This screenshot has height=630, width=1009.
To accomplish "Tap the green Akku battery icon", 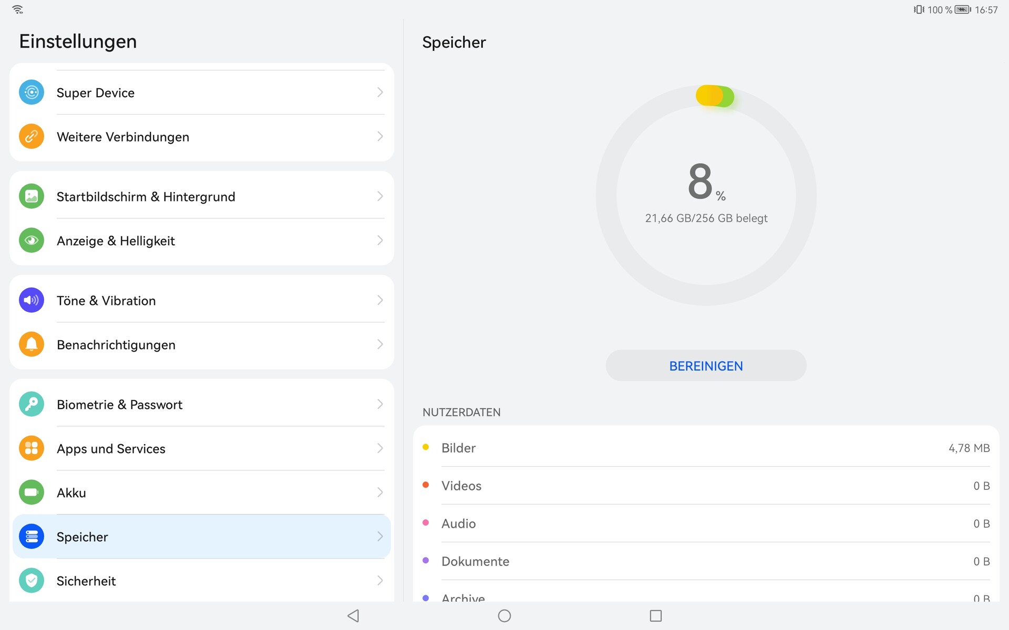I will point(32,492).
